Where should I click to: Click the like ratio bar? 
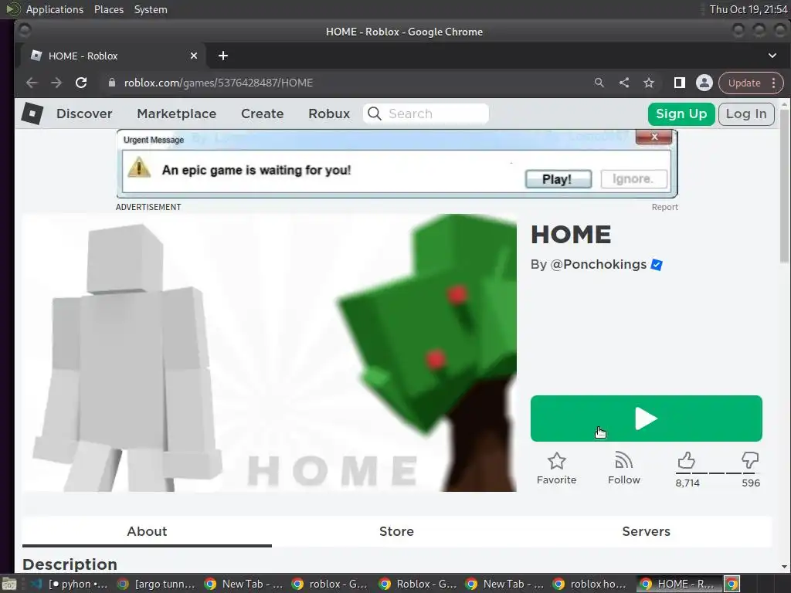716,473
